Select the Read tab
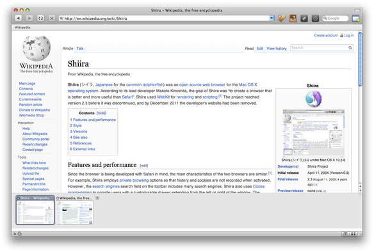 coord(249,49)
